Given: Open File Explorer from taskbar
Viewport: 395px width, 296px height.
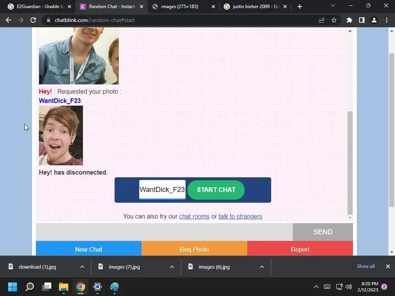Looking at the screenshot, I should click(x=64, y=287).
